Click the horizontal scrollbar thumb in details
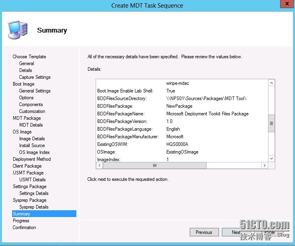This screenshot has height=246, width=295. [x=155, y=166]
